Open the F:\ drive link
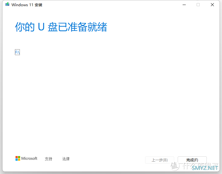The width and height of the screenshot is (222, 174). [x=17, y=52]
